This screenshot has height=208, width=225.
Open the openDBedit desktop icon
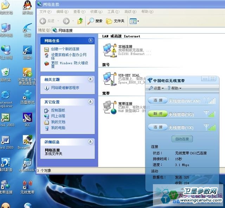pyautogui.click(x=27, y=164)
